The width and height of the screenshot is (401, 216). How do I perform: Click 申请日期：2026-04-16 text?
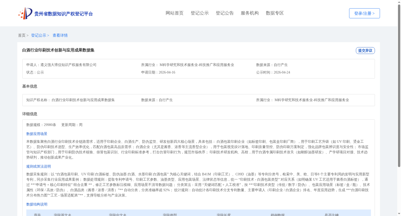tap(158, 72)
